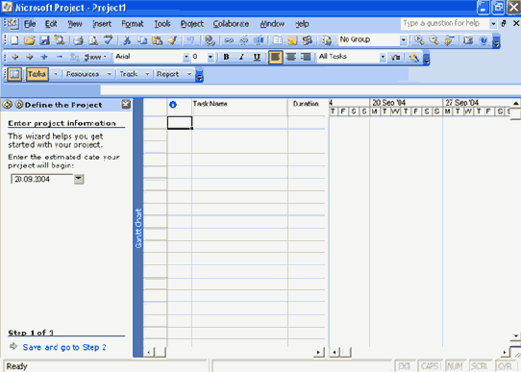This screenshot has height=372, width=521.
Task: Toggle AutoFilter on the task list
Action: (x=395, y=58)
